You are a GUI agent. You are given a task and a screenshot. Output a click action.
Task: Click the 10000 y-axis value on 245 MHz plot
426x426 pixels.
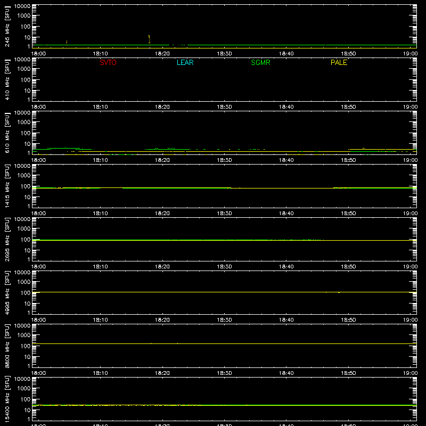click(x=22, y=6)
